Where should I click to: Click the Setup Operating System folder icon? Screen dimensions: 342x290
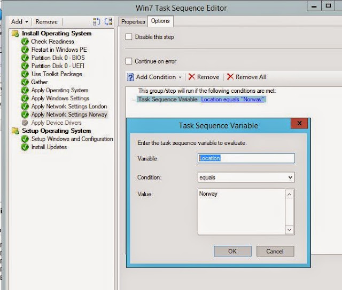coord(15,131)
